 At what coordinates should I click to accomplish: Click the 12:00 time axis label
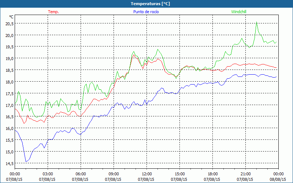click(147, 174)
